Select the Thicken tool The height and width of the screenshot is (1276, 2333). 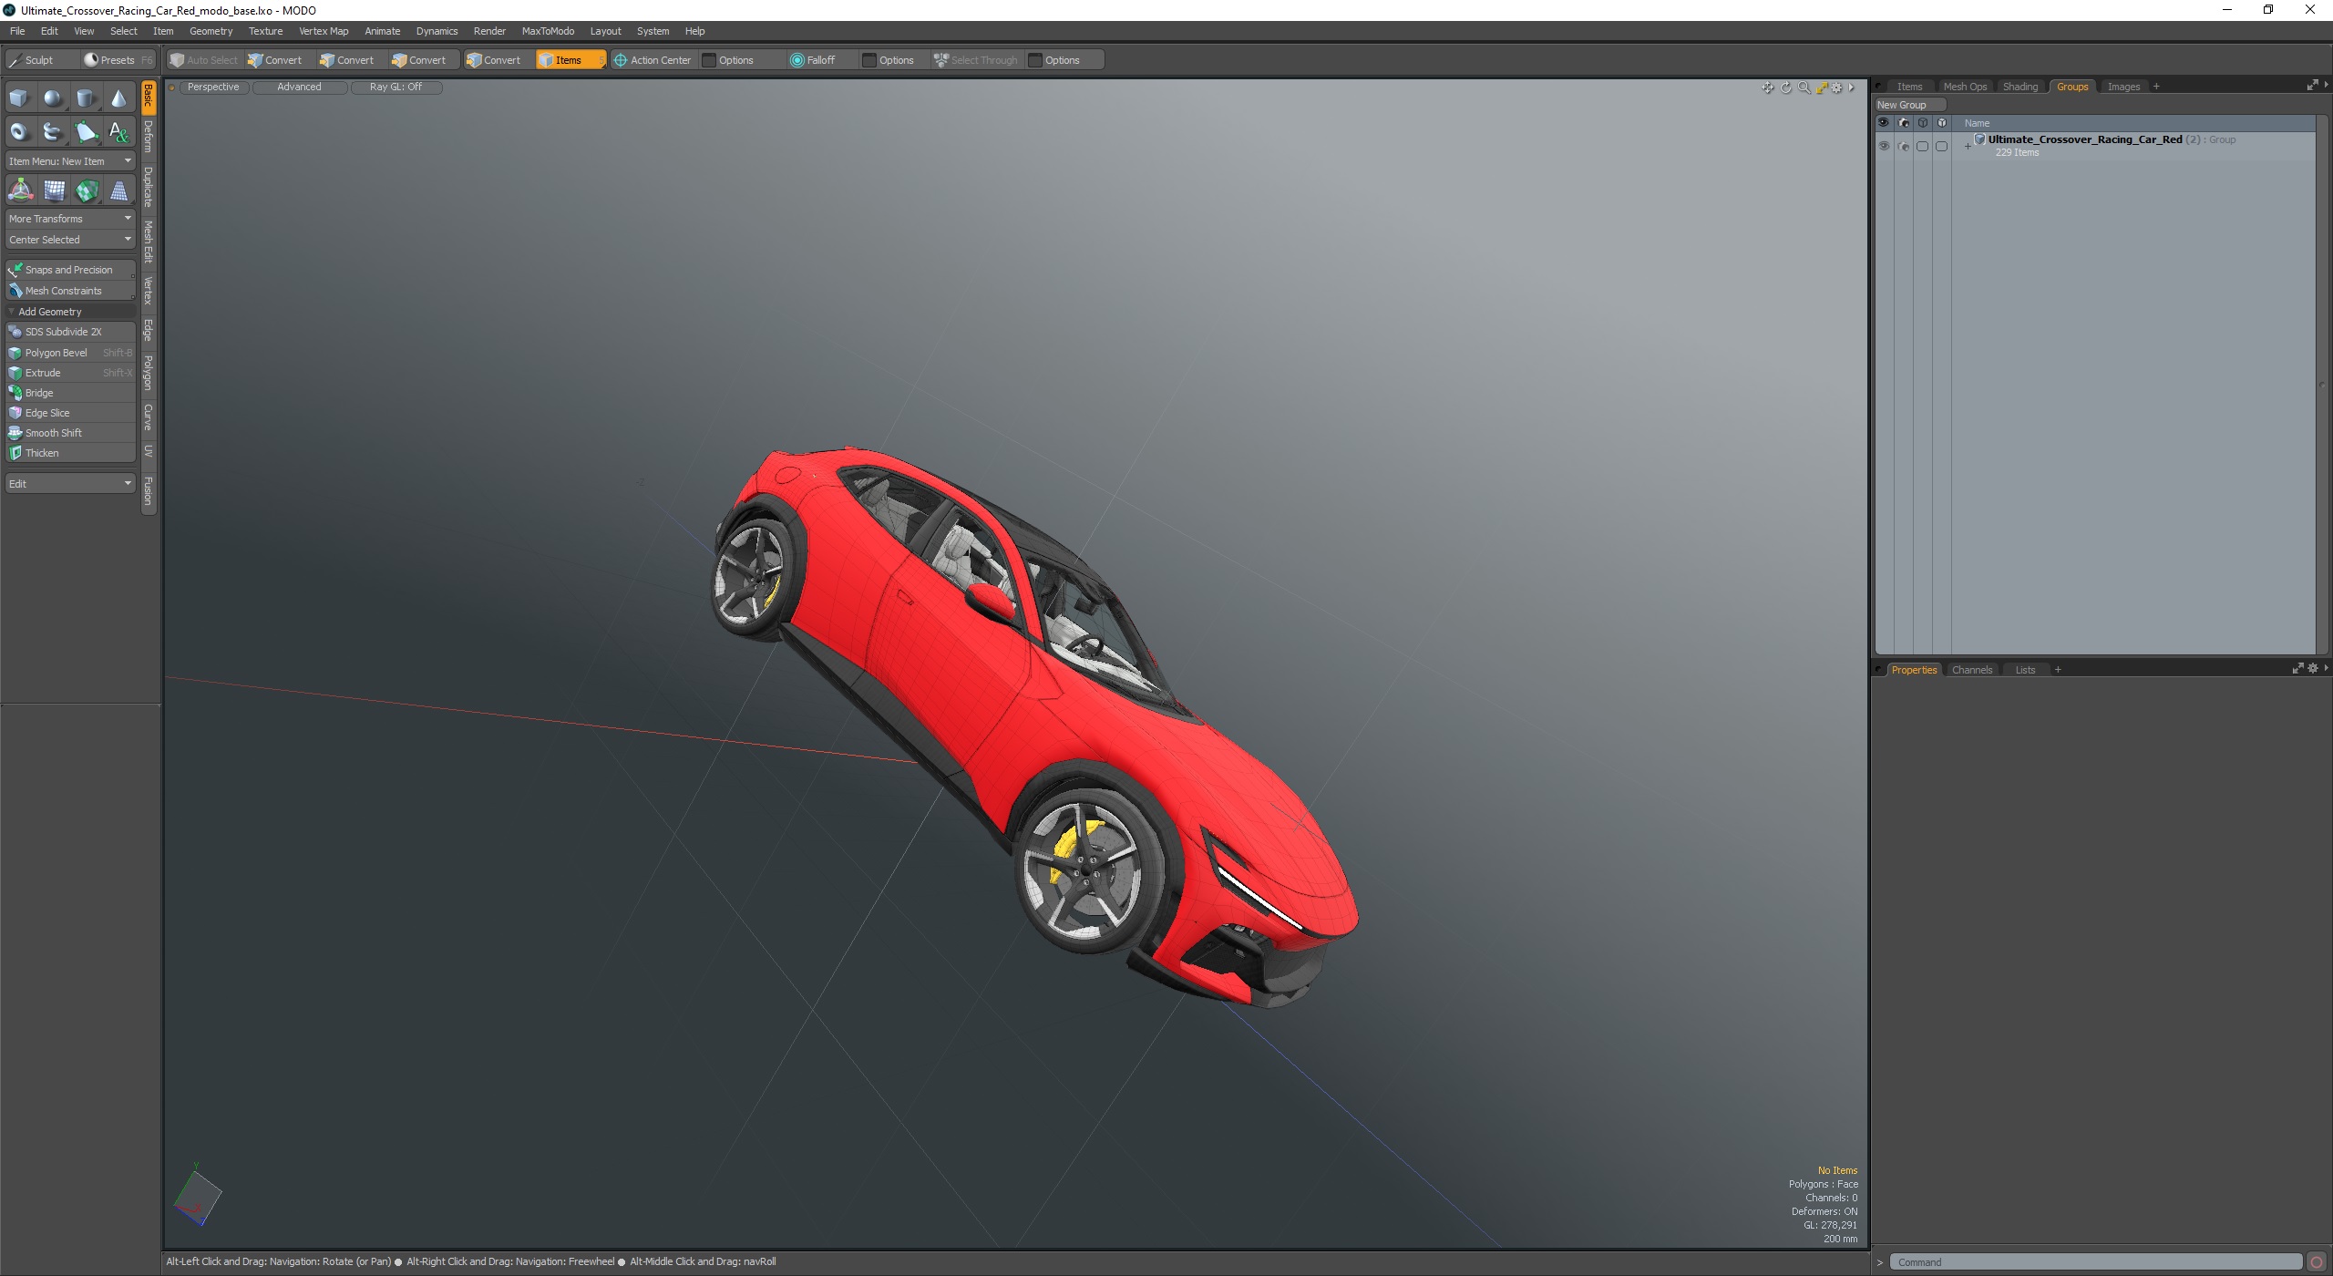tap(70, 453)
